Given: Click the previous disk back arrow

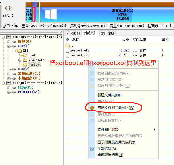Looking at the screenshot, I should (x=6, y=8).
